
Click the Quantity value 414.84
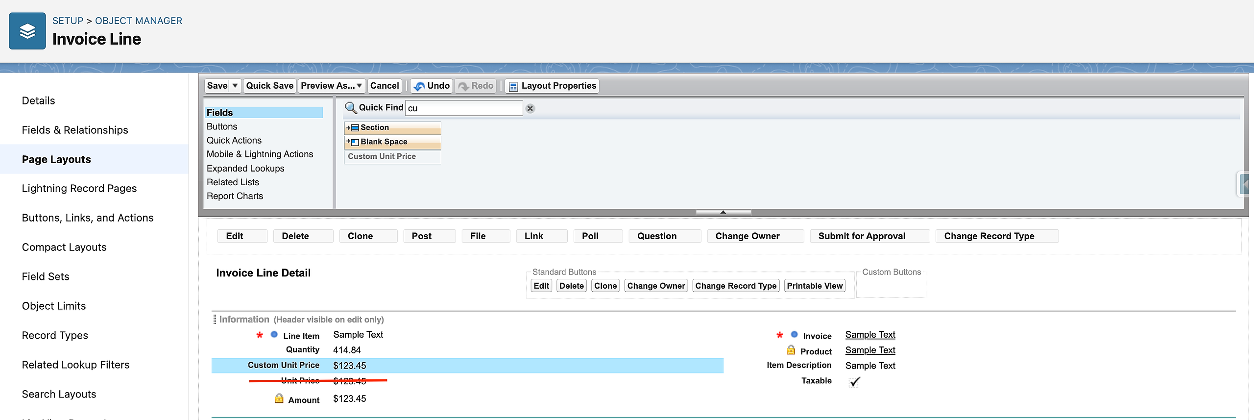coord(347,350)
